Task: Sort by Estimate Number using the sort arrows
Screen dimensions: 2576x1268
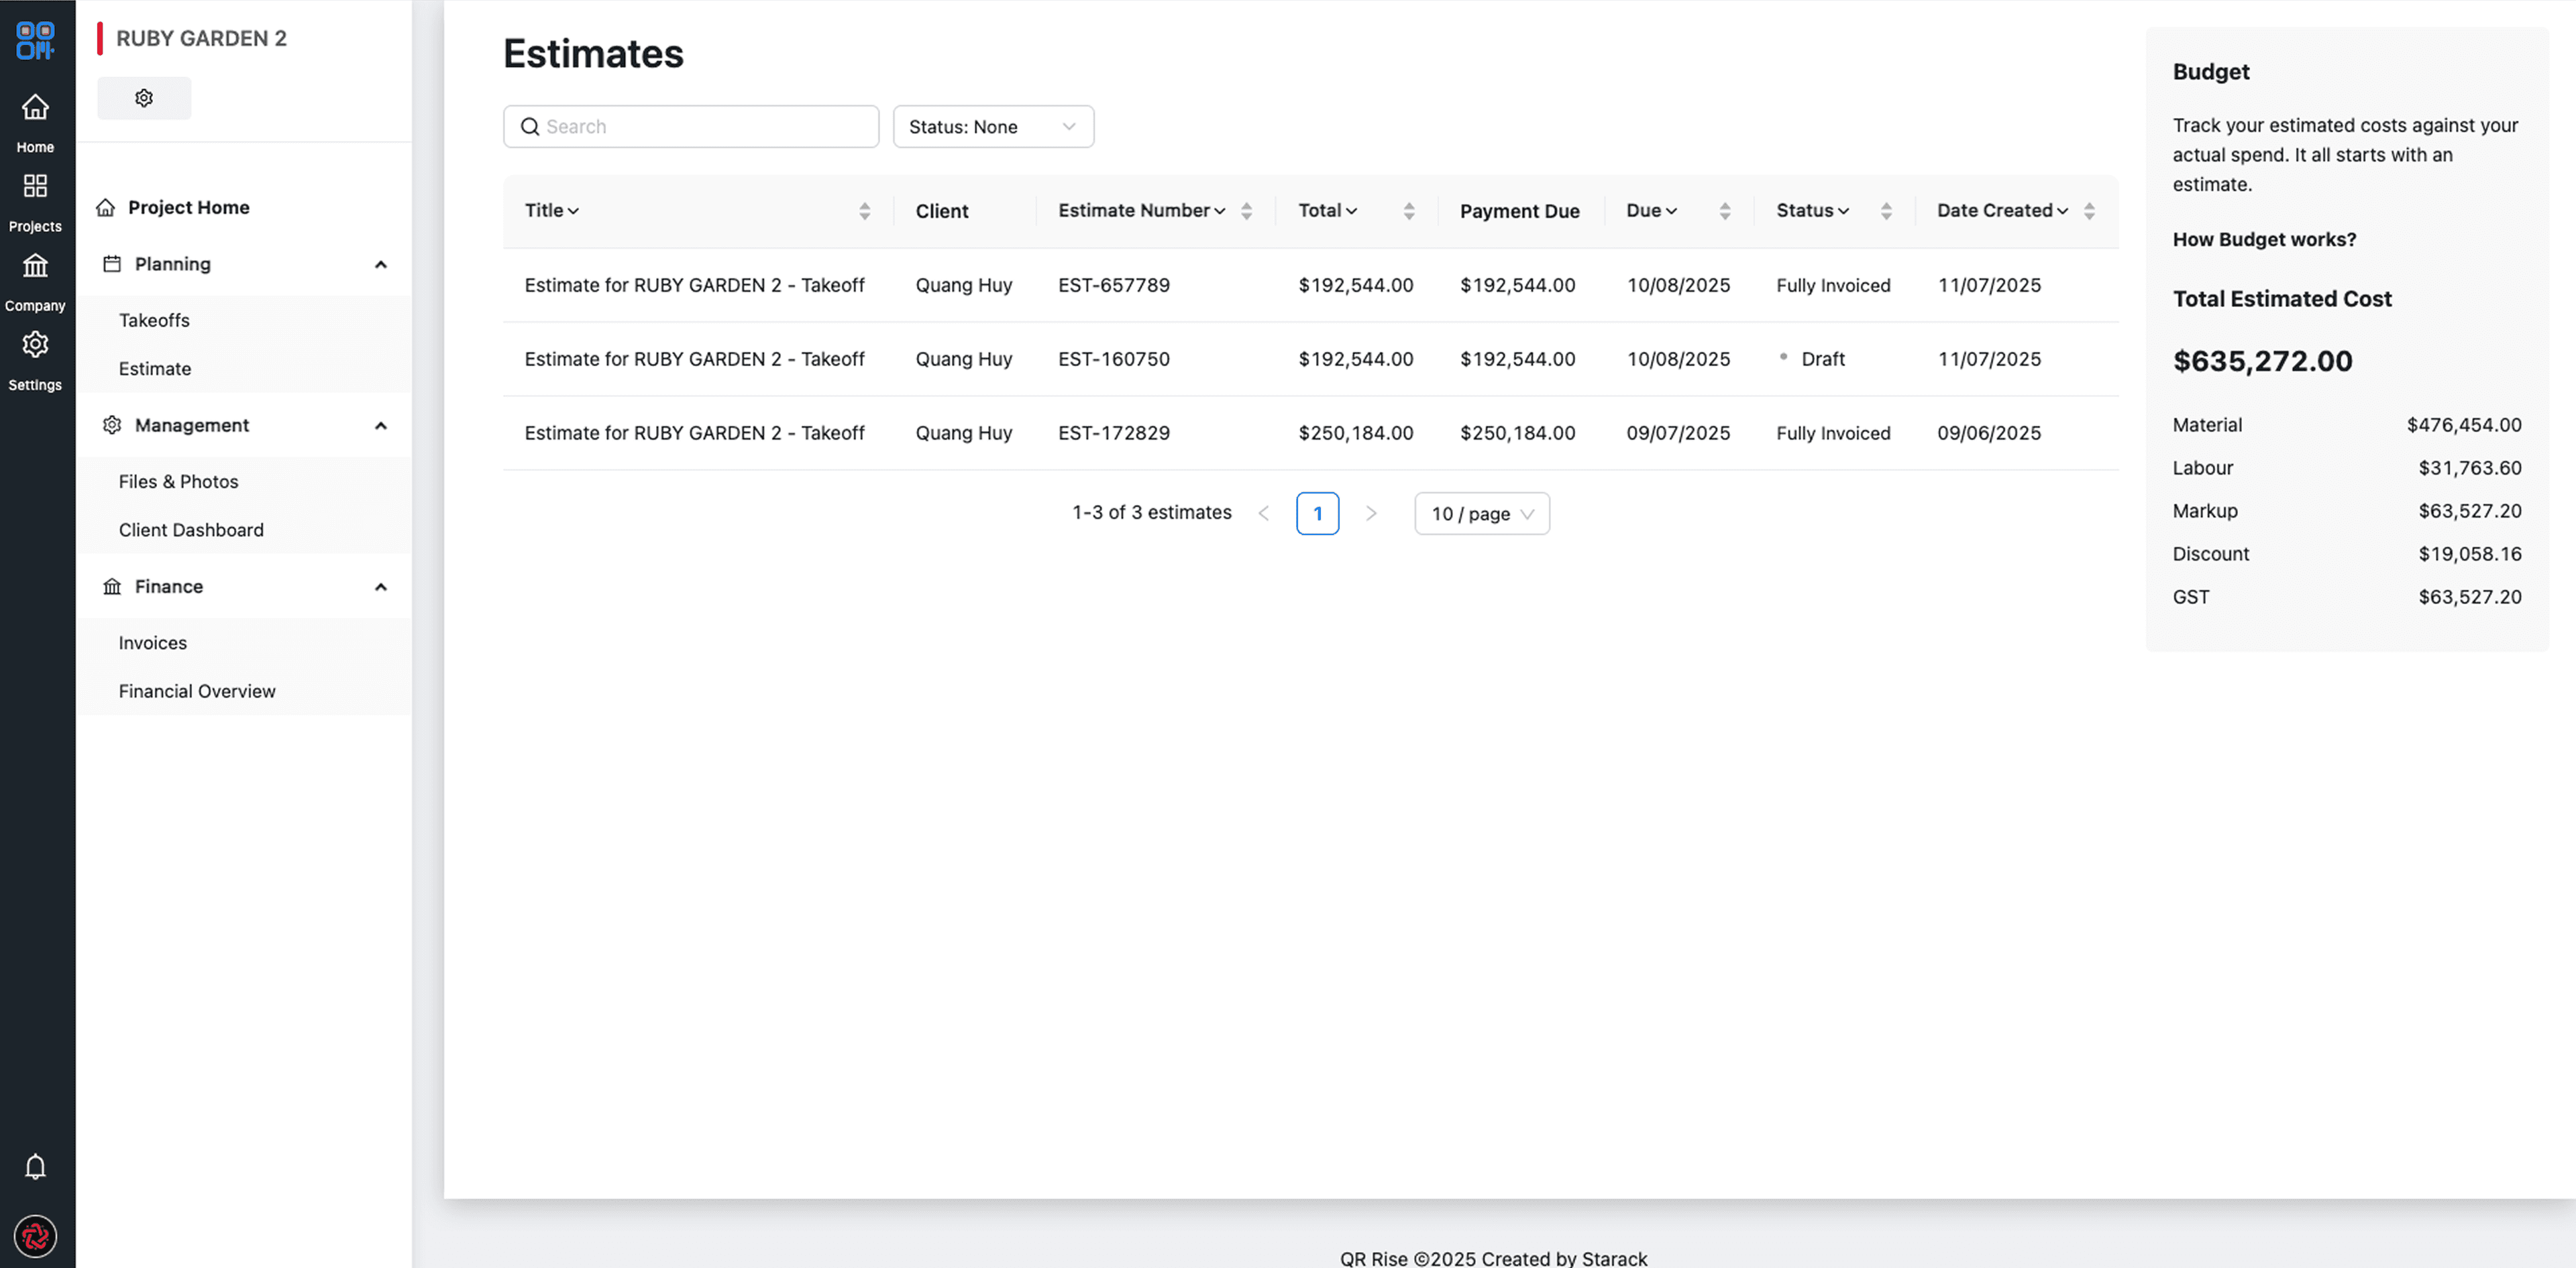Action: point(1246,211)
